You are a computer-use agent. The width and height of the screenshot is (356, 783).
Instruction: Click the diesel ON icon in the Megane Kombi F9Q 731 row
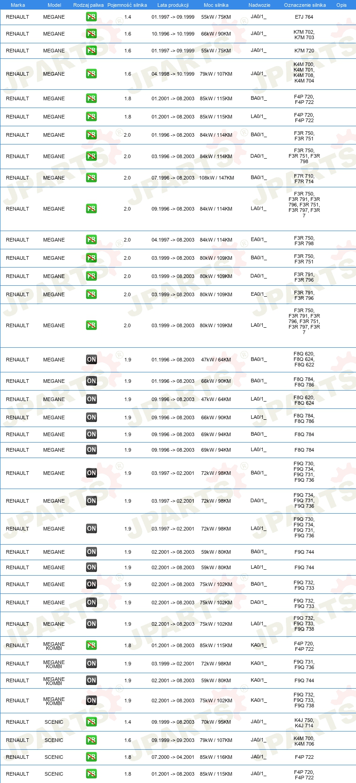click(x=91, y=664)
